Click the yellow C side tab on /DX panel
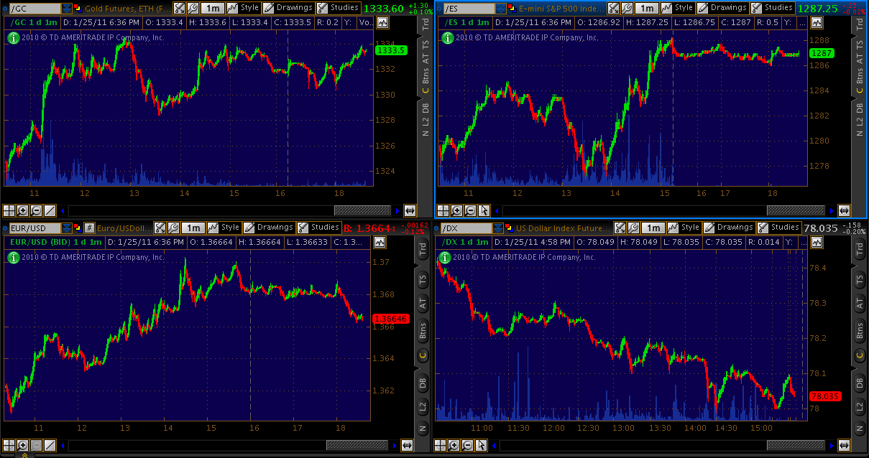Image resolution: width=869 pixels, height=458 pixels. coord(859,355)
